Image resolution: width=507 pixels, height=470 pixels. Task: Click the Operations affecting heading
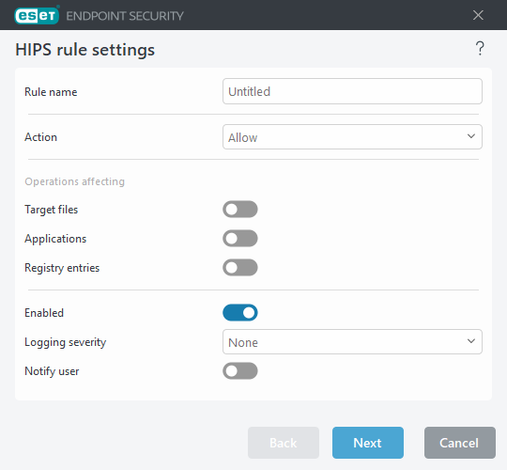point(75,181)
